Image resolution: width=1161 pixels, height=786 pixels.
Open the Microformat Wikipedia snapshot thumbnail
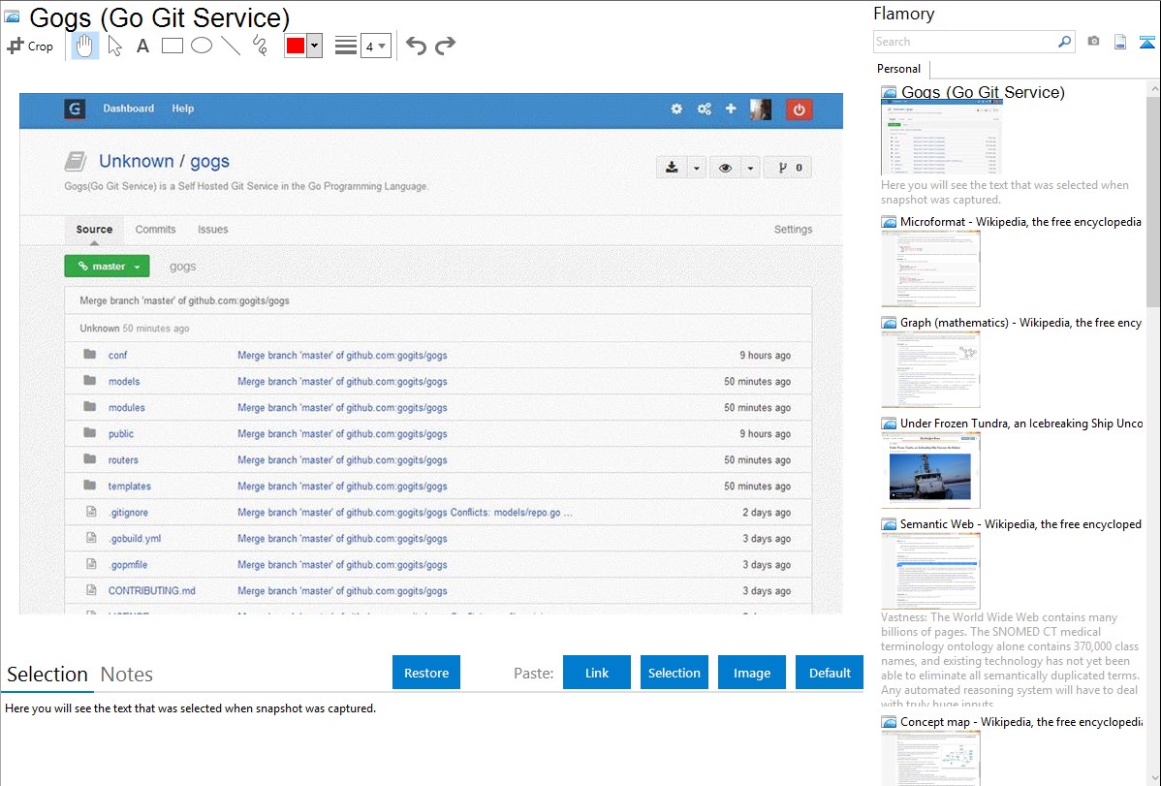pyautogui.click(x=930, y=268)
